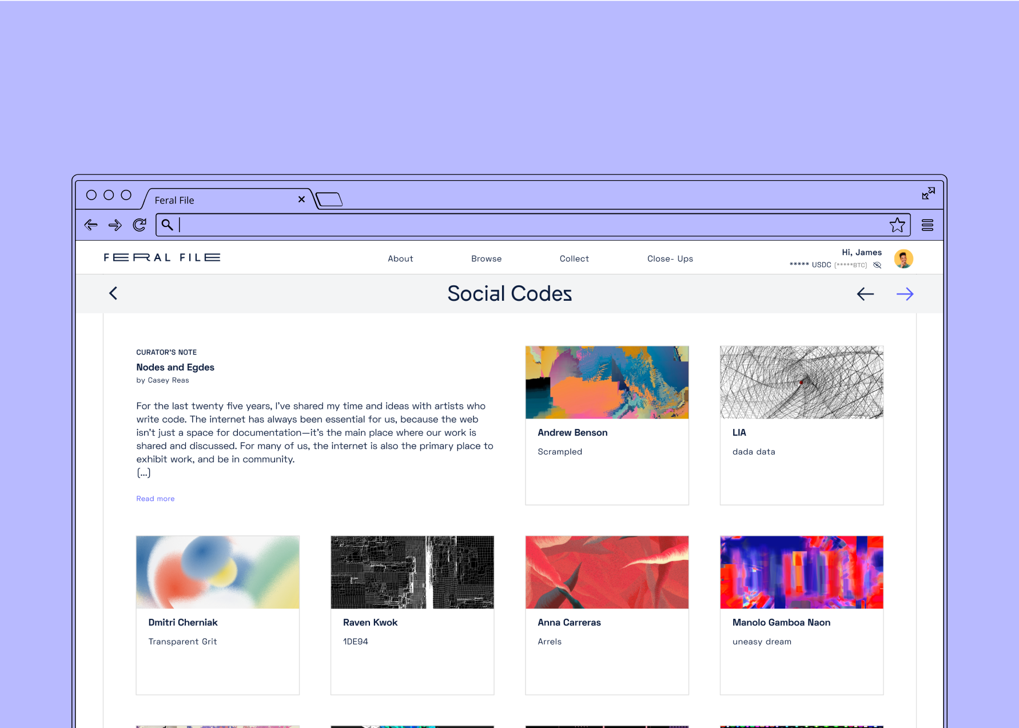The width and height of the screenshot is (1019, 728).
Task: Toggle wallet balance visibility eye icon
Action: click(877, 265)
